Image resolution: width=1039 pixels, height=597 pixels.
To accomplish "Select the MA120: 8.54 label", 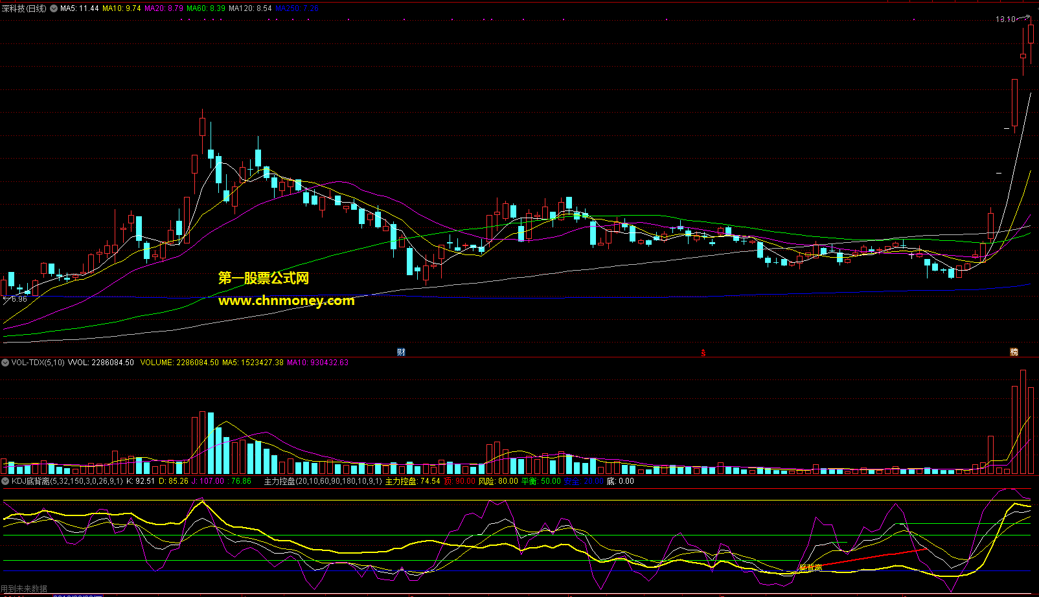I will click(250, 8).
